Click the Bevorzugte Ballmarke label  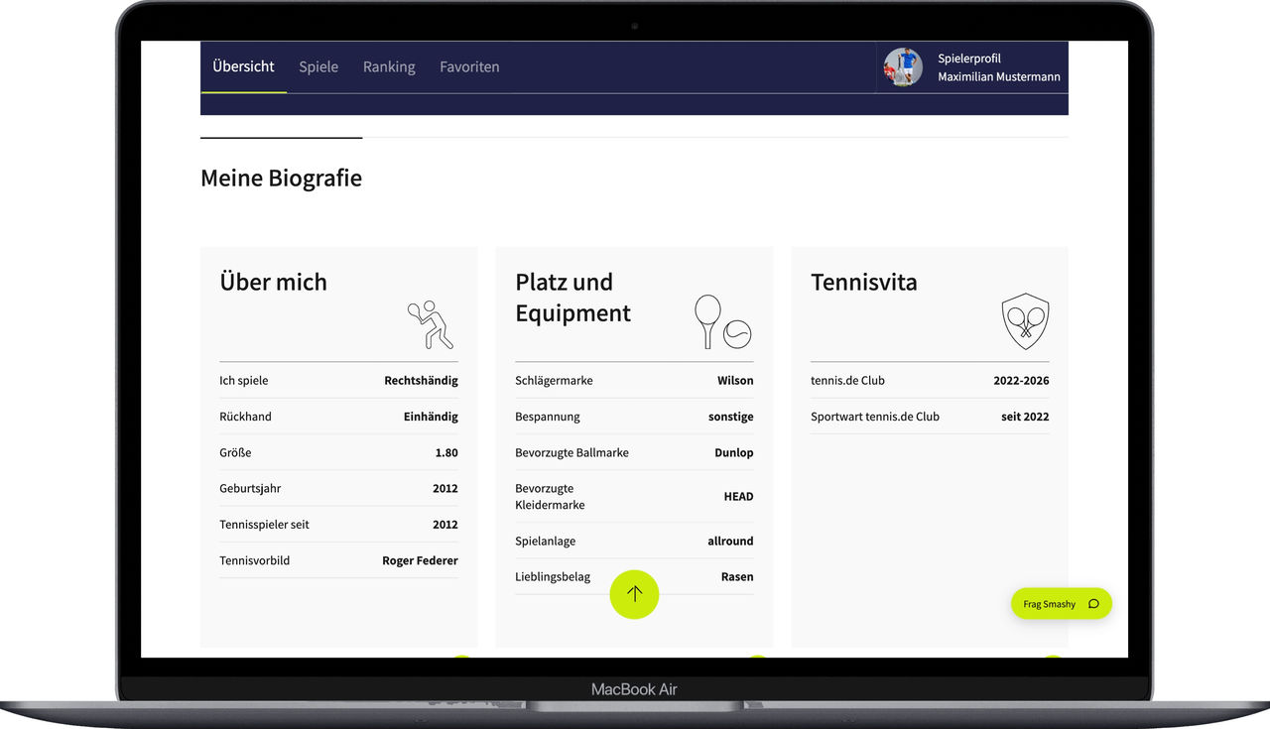click(571, 452)
